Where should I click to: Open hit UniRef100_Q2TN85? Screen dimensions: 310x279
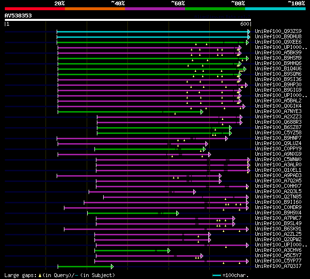(x=278, y=197)
